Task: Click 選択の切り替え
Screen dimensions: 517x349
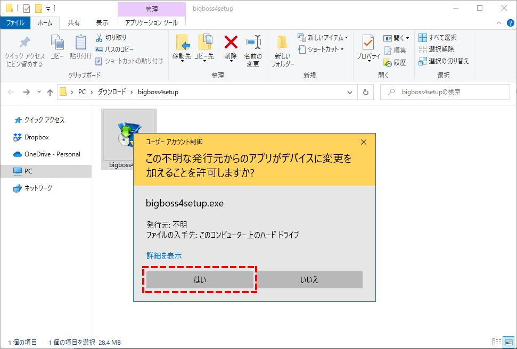Action: (x=444, y=61)
